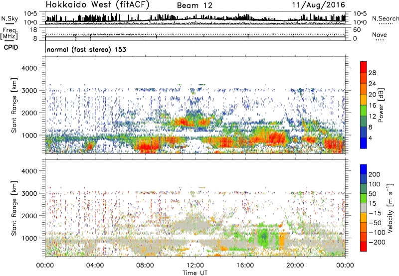Click the positive "50" velocity label
The image size is (399, 276).
[x=372, y=194]
